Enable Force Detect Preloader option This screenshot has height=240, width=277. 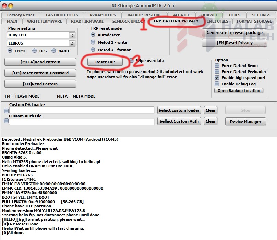217,72
